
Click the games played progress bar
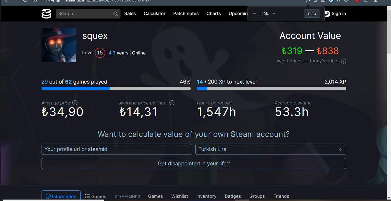pyautogui.click(x=116, y=88)
